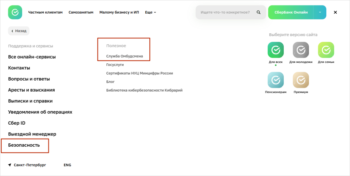This screenshot has height=176, width=350.
Task: Open the 'Контакты' section
Action: (19, 68)
